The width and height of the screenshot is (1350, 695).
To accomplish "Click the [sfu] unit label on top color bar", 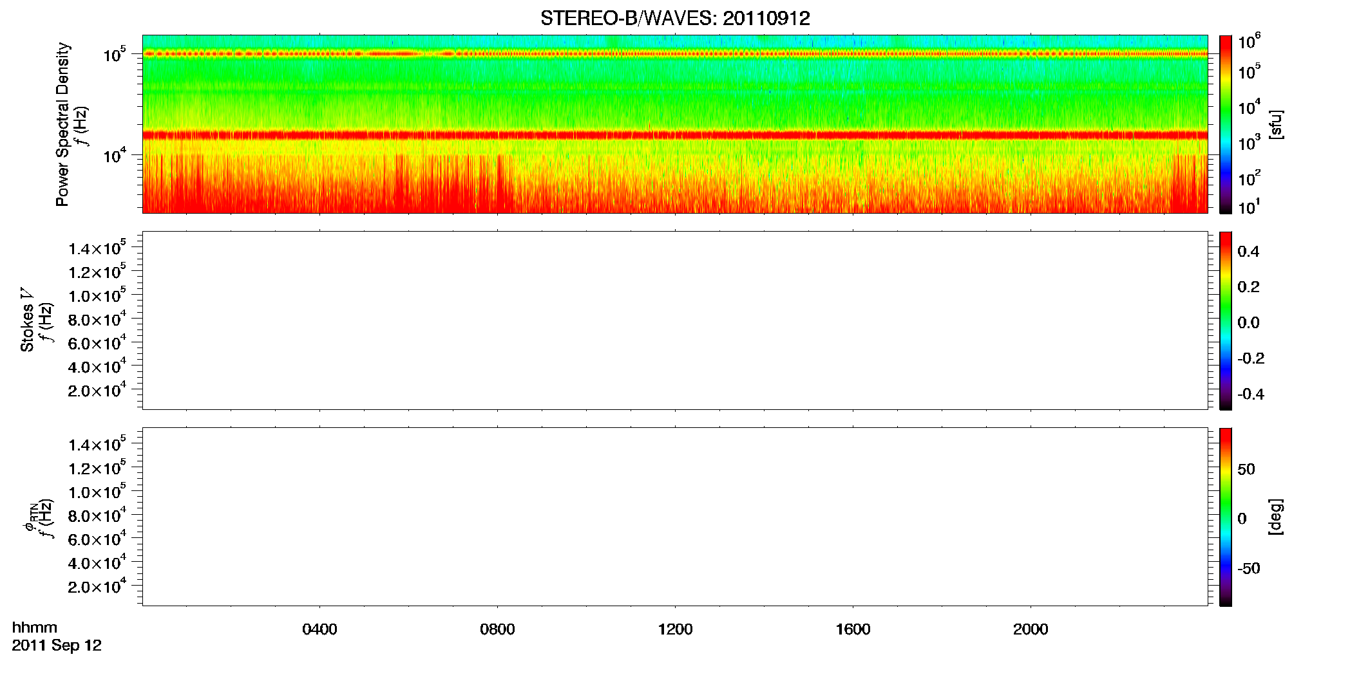I will point(1275,125).
